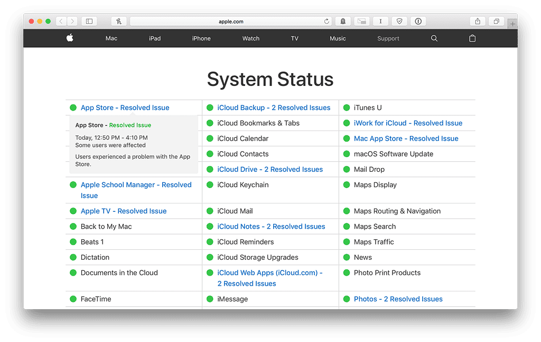Open a new tab with plus button
This screenshot has width=541, height=342.
[512, 24]
